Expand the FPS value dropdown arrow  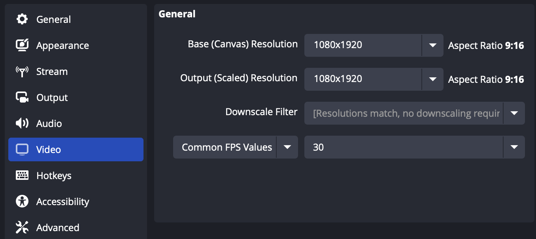(514, 147)
